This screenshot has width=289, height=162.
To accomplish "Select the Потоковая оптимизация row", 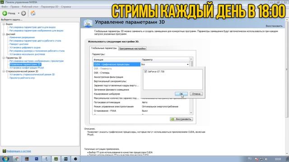I will tap(141, 103).
